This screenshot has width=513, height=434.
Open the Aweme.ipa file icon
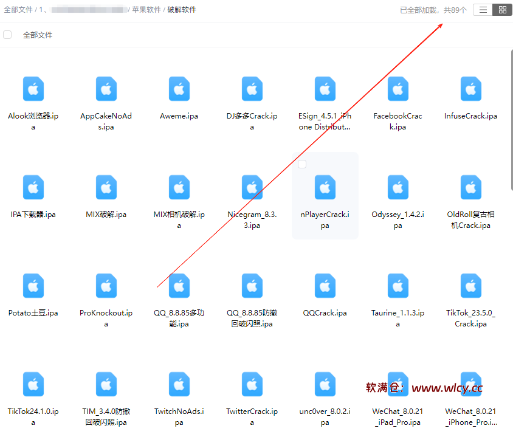[x=179, y=89]
